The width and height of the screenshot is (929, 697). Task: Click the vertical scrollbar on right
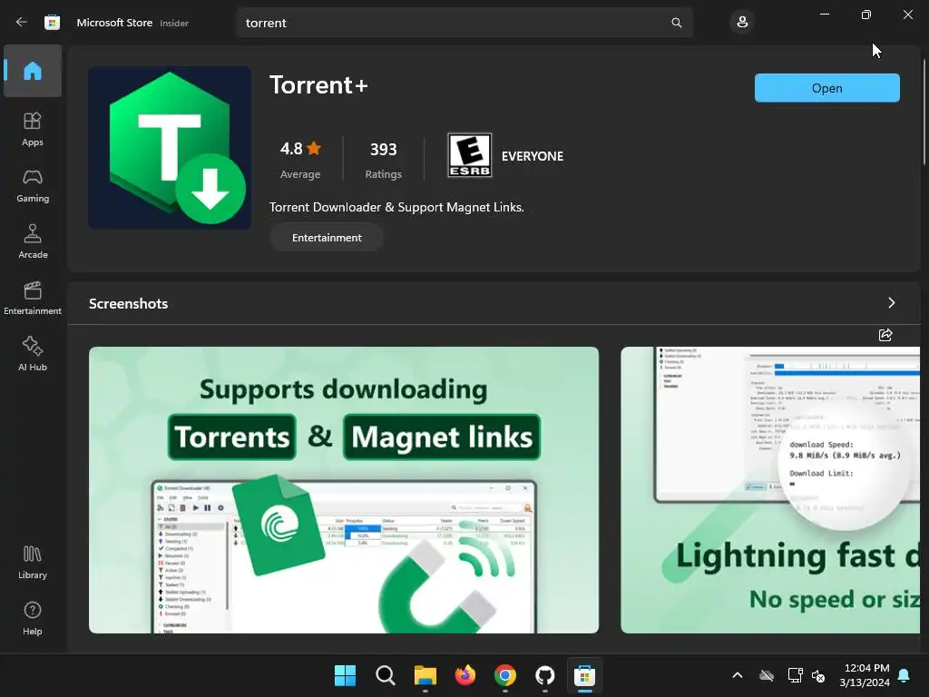point(924,112)
